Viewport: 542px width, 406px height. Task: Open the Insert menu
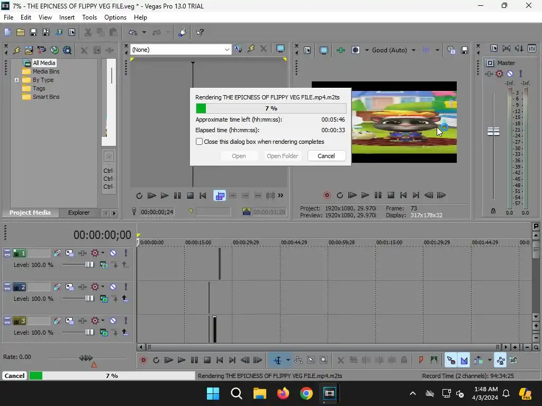(x=67, y=17)
